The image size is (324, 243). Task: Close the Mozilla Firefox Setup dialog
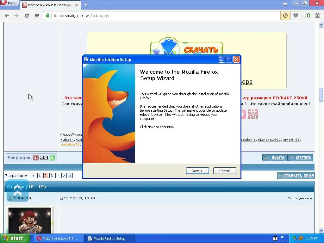[x=236, y=59]
